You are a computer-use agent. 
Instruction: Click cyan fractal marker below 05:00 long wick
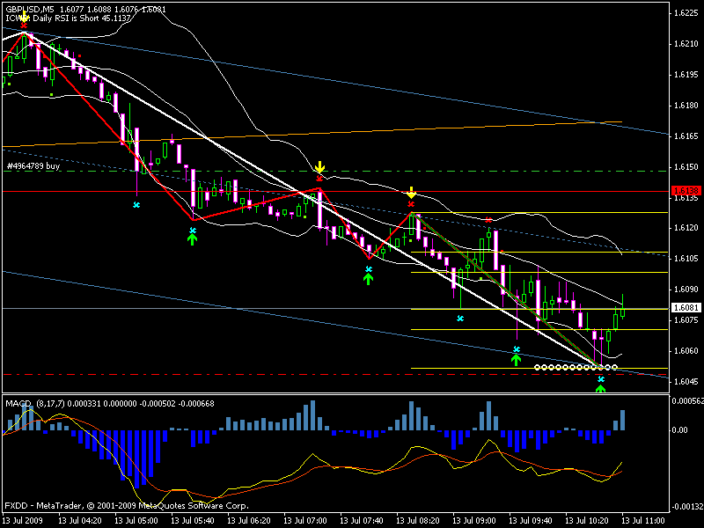pyautogui.click(x=136, y=205)
